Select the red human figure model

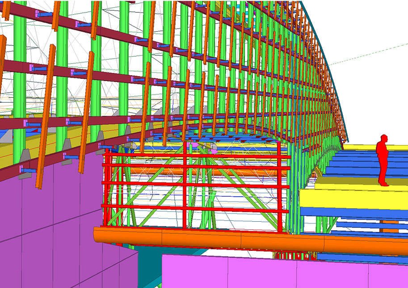click(383, 160)
